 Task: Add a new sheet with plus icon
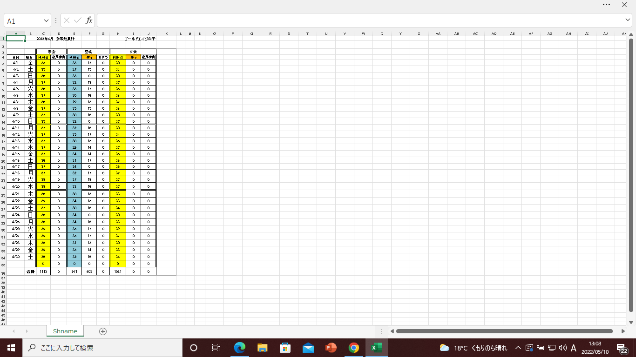coord(103,331)
